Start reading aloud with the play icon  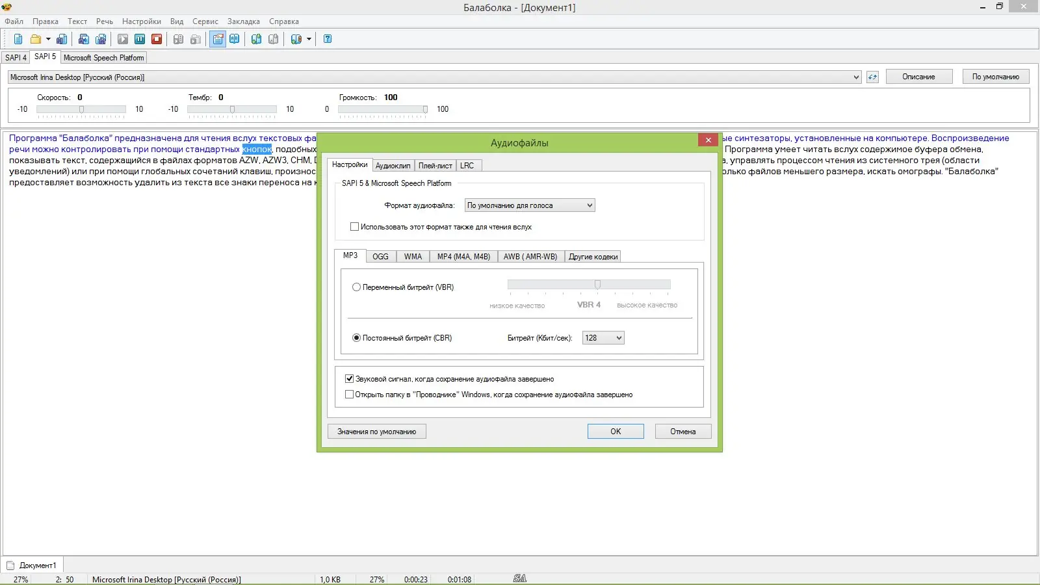point(123,39)
